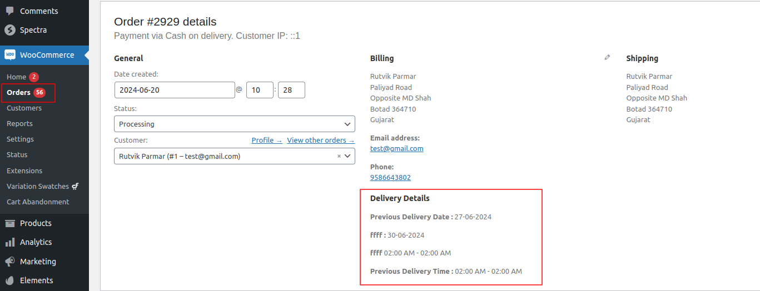
Task: Click the Products box icon
Action: [x=9, y=223]
